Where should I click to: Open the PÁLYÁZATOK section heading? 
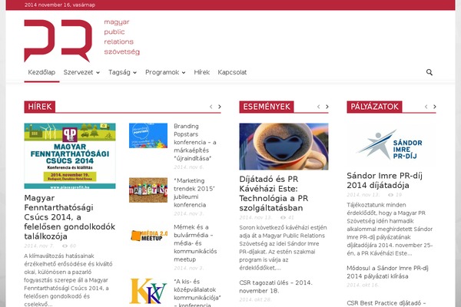click(374, 107)
